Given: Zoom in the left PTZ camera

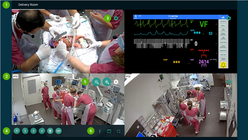Looking at the screenshot, I should tap(107, 82).
